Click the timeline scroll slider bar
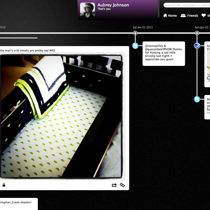Screen dimensions: 210x210 pyautogui.click(x=19, y=38)
